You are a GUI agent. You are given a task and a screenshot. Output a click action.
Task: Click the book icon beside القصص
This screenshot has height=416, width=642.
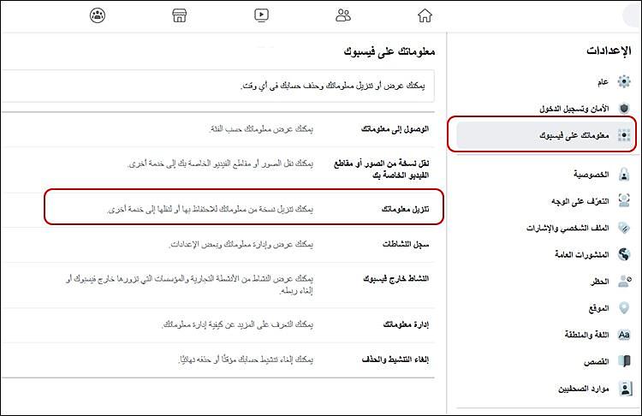[x=623, y=361]
